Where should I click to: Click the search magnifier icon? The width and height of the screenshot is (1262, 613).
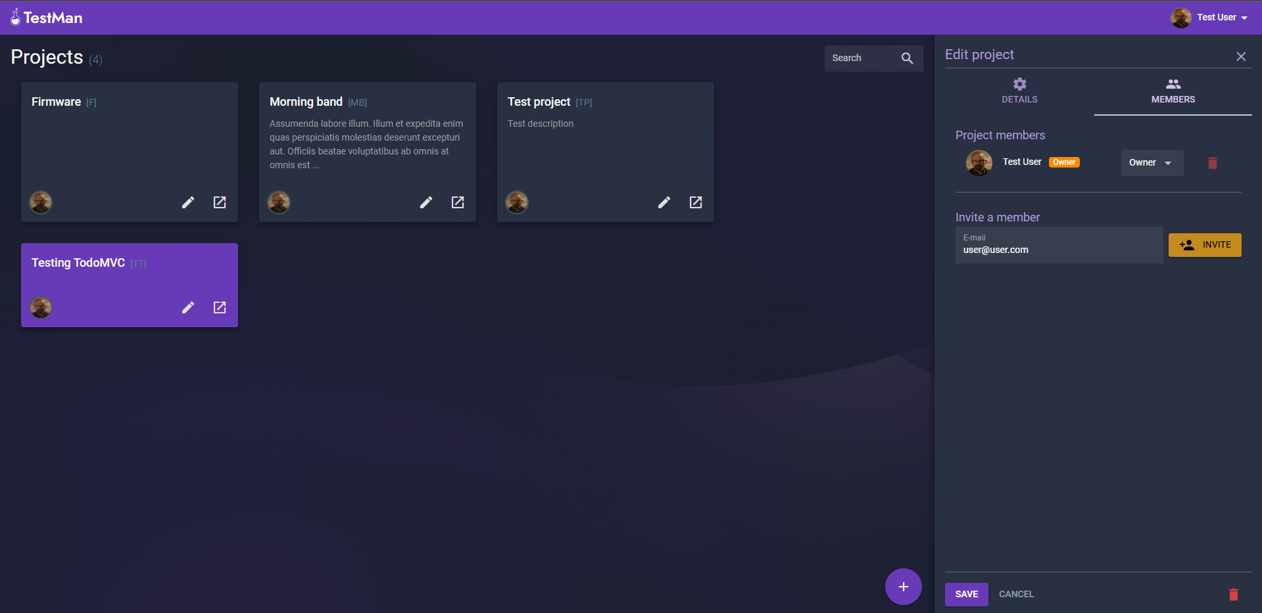pyautogui.click(x=907, y=58)
